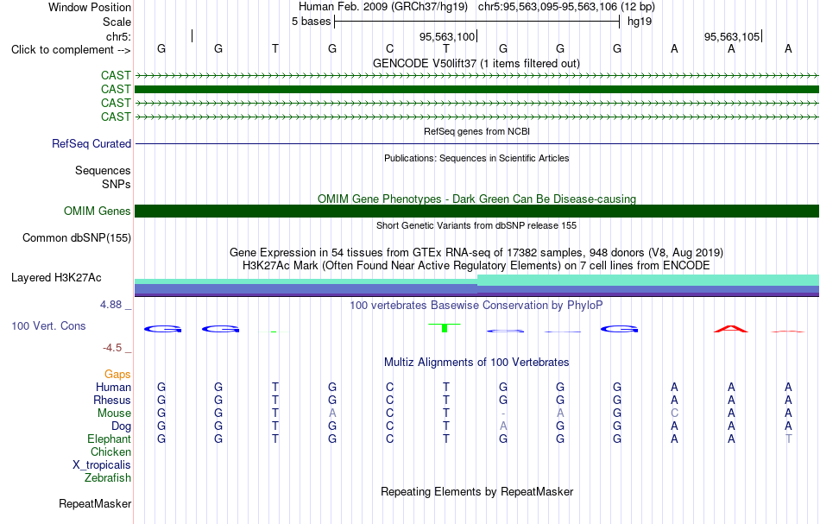Click 'Click to complement -->' to complement bases
Screen dimensions: 820x524
click(x=71, y=50)
